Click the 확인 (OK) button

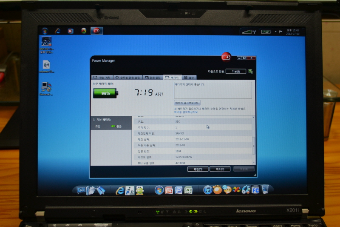[x=198, y=169]
